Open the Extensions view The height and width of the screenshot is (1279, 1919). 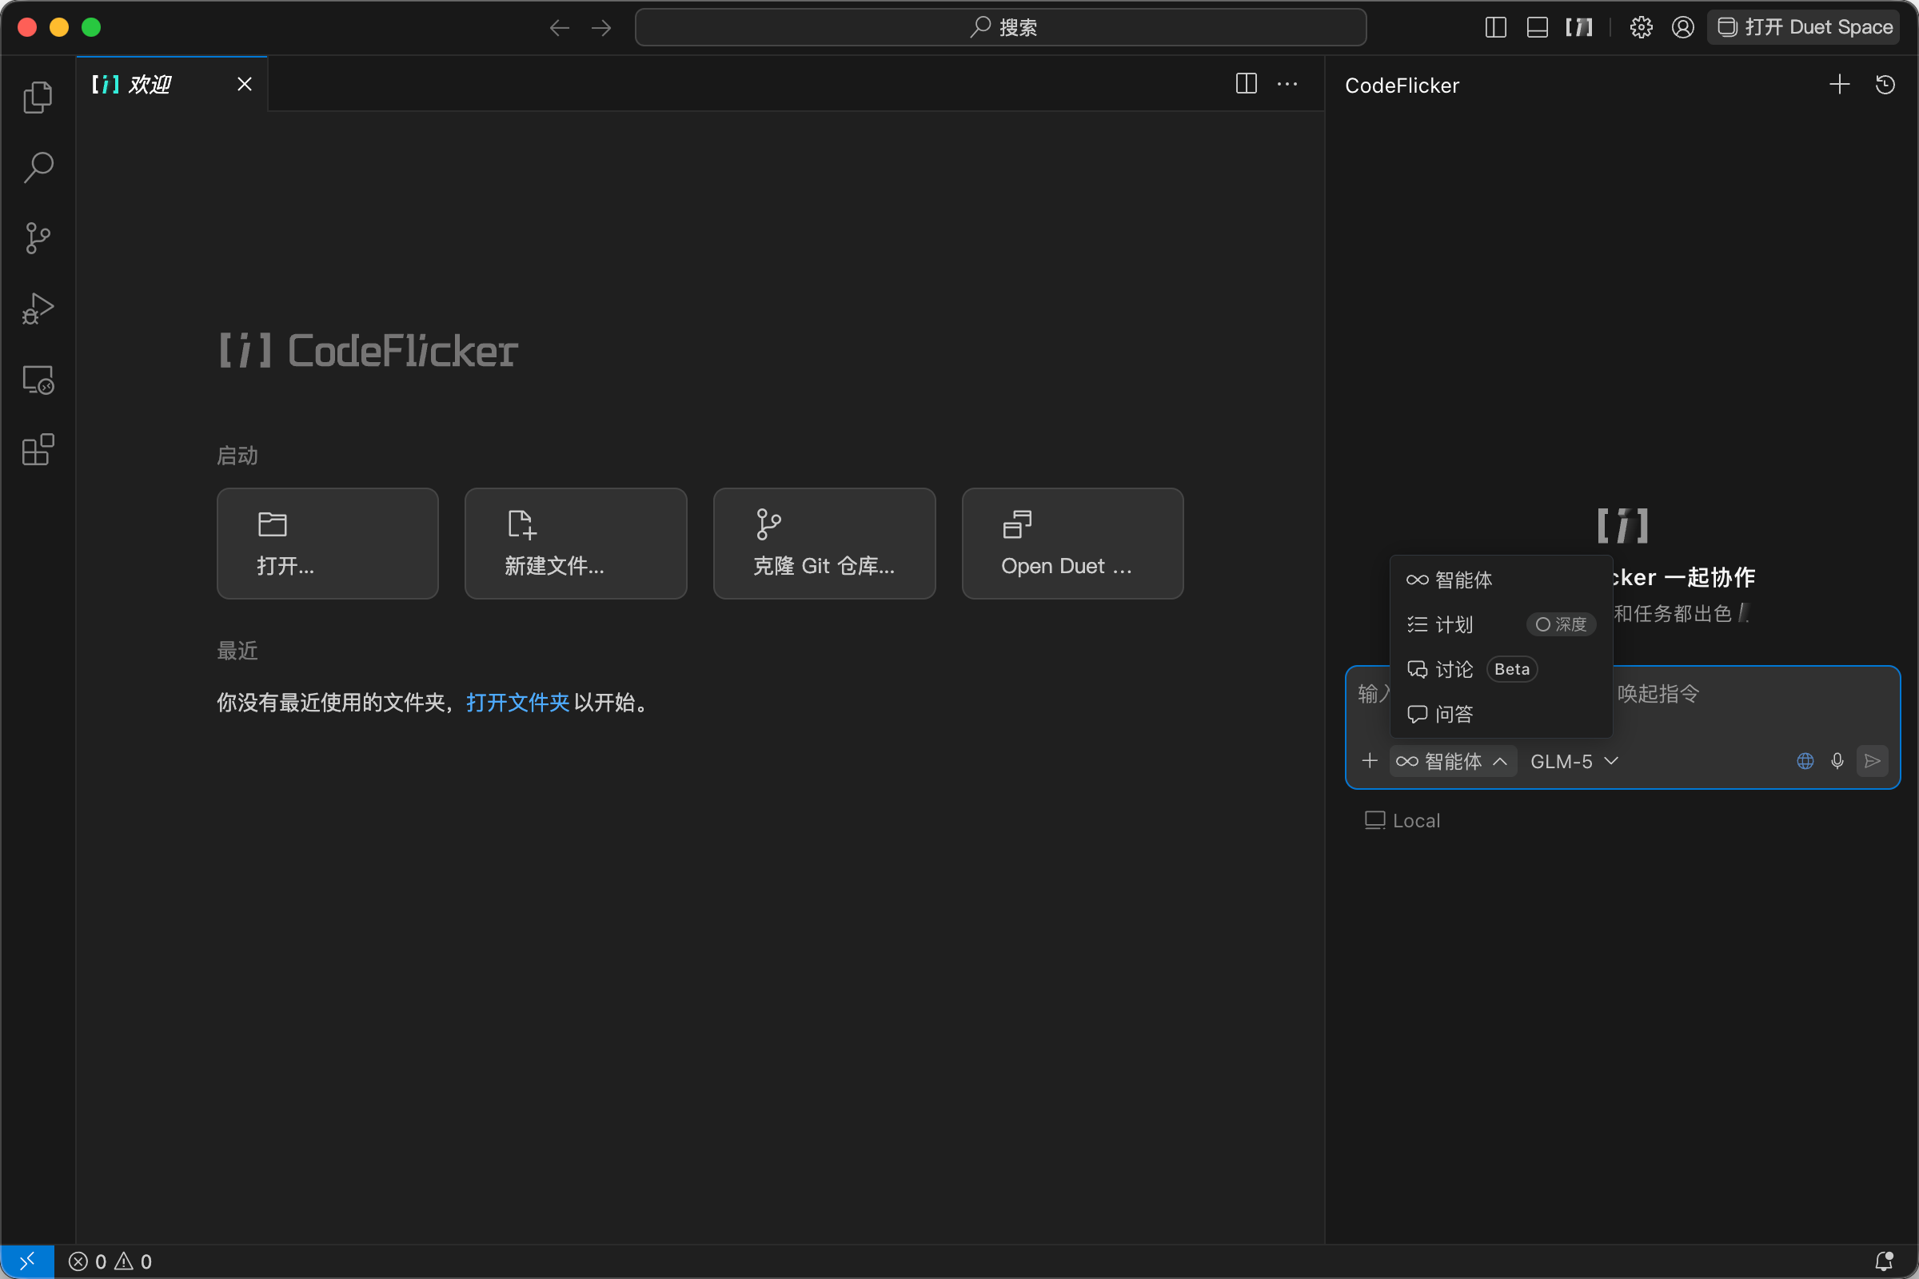coord(38,450)
